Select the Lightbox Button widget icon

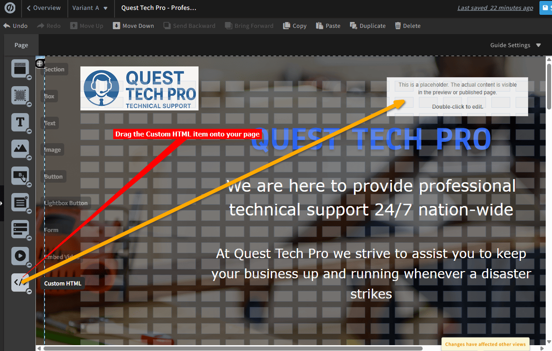(20, 202)
